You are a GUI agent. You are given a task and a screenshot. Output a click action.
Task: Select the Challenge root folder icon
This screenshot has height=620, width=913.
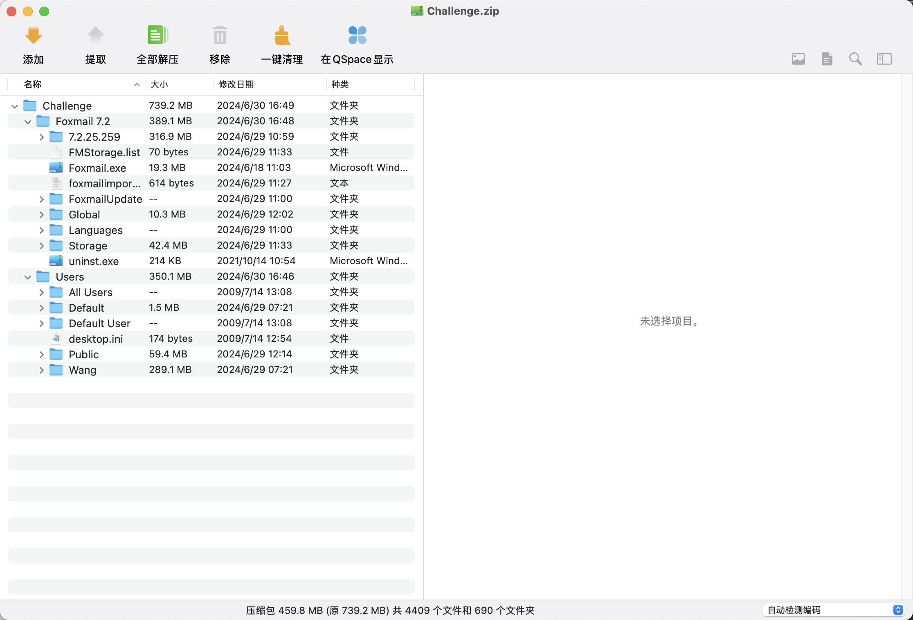pos(30,106)
